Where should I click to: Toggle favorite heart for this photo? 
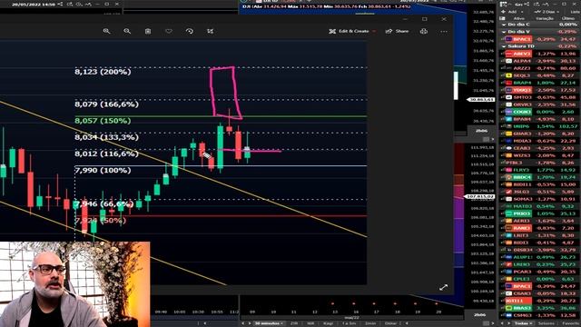pyautogui.click(x=169, y=31)
